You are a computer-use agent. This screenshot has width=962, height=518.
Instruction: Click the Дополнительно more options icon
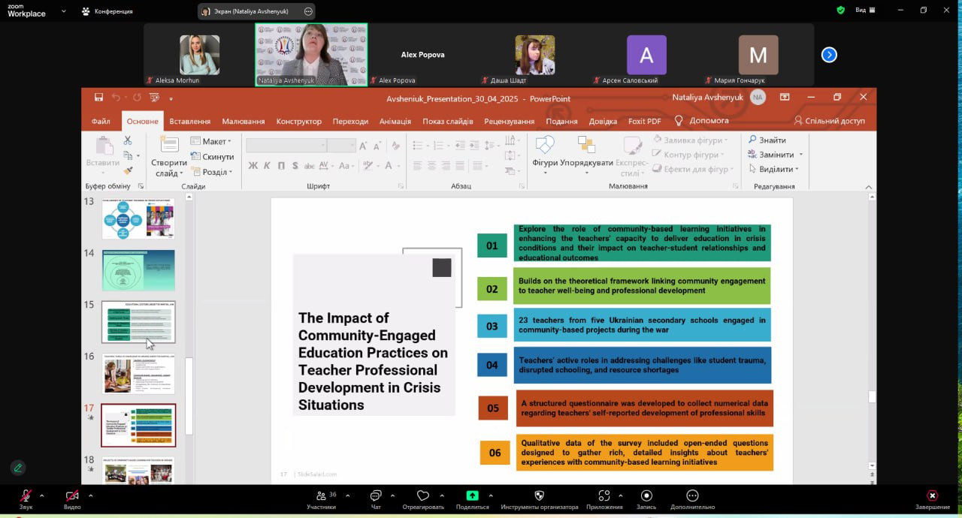[692, 496]
